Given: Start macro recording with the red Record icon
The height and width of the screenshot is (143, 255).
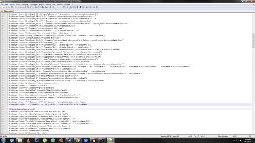Looking at the screenshot, I should (x=77, y=7).
